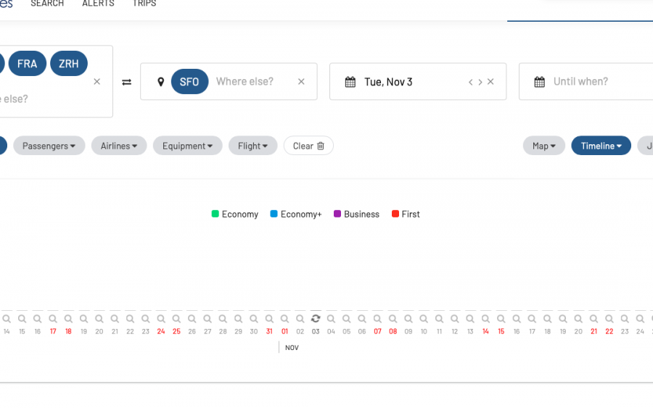Image resolution: width=653 pixels, height=408 pixels.
Task: Open the Passengers filter dropdown
Action: [x=49, y=146]
